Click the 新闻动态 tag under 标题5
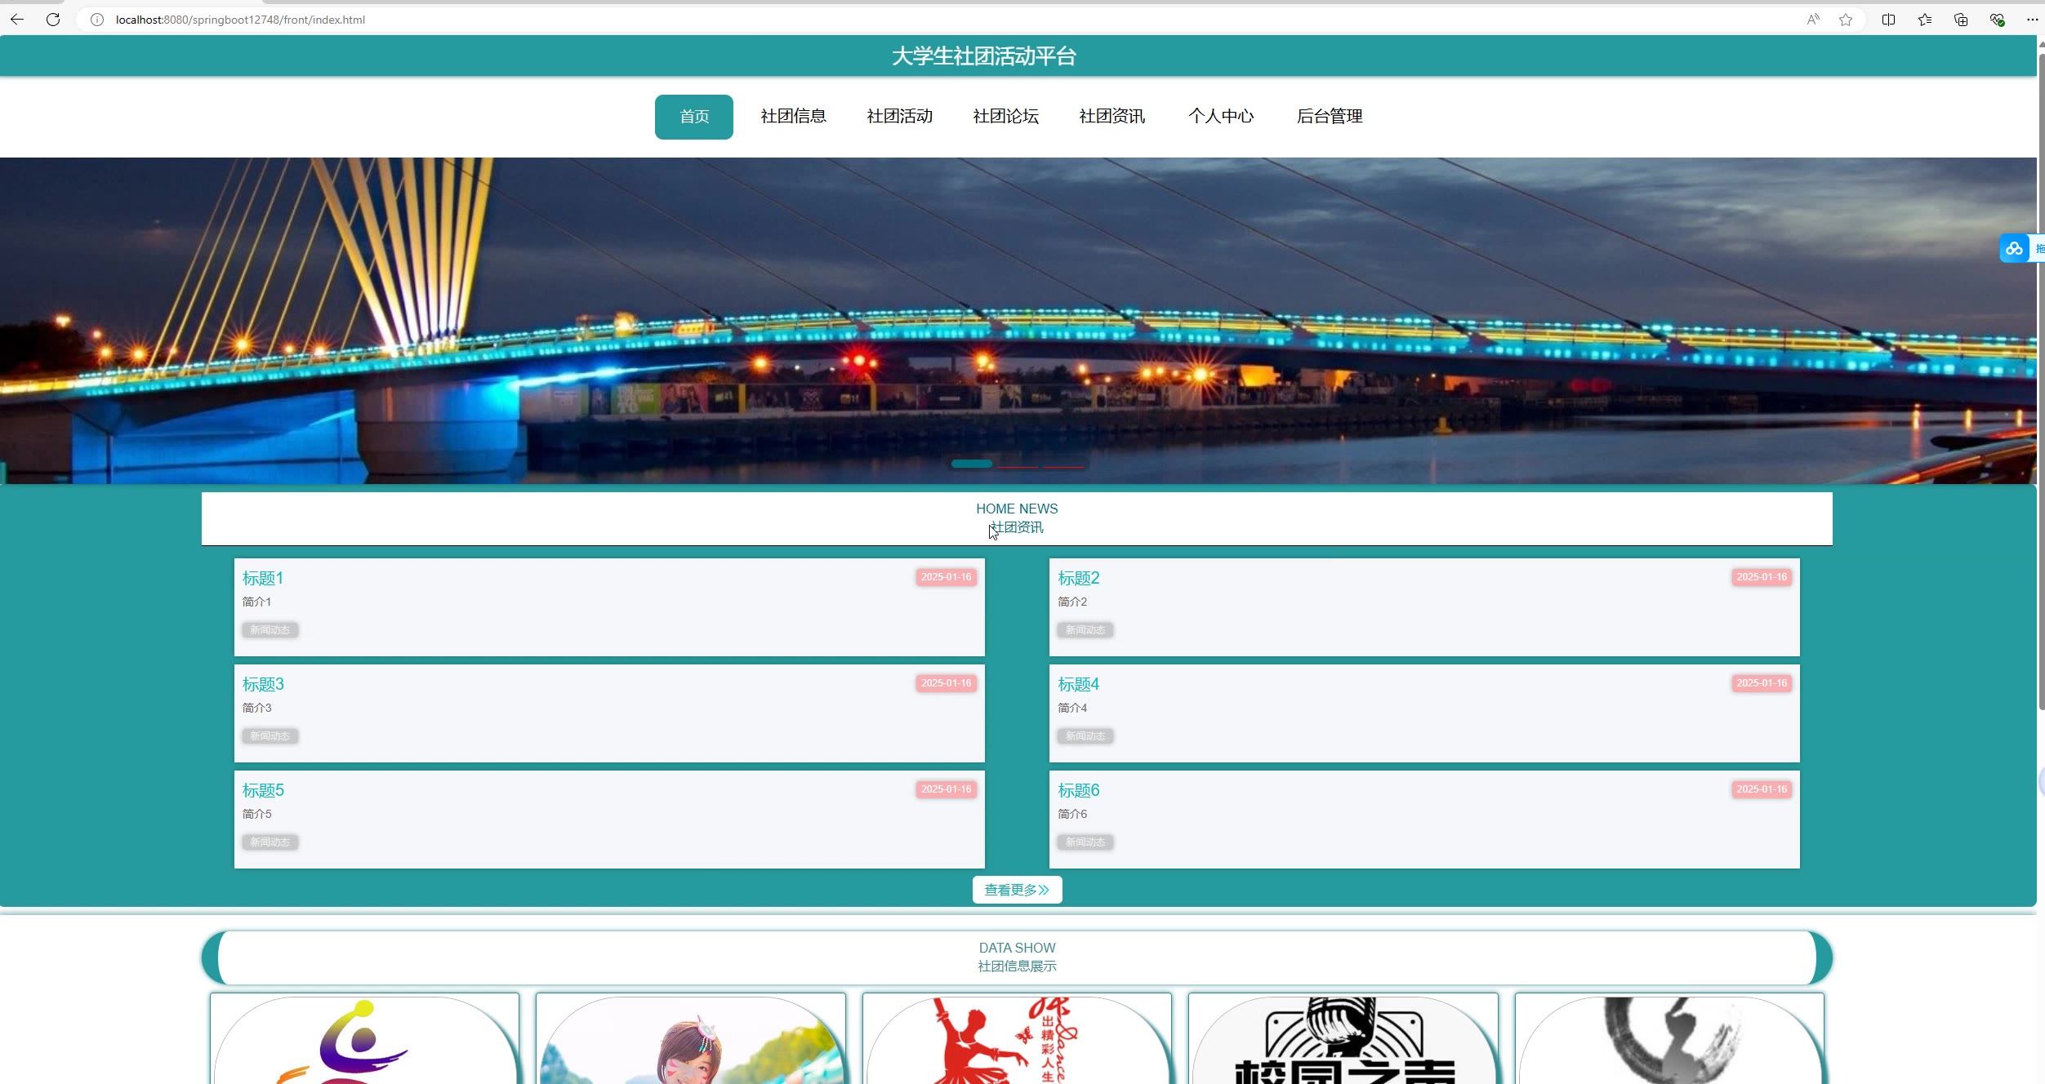Screen dimensions: 2045x1084 tap(270, 842)
